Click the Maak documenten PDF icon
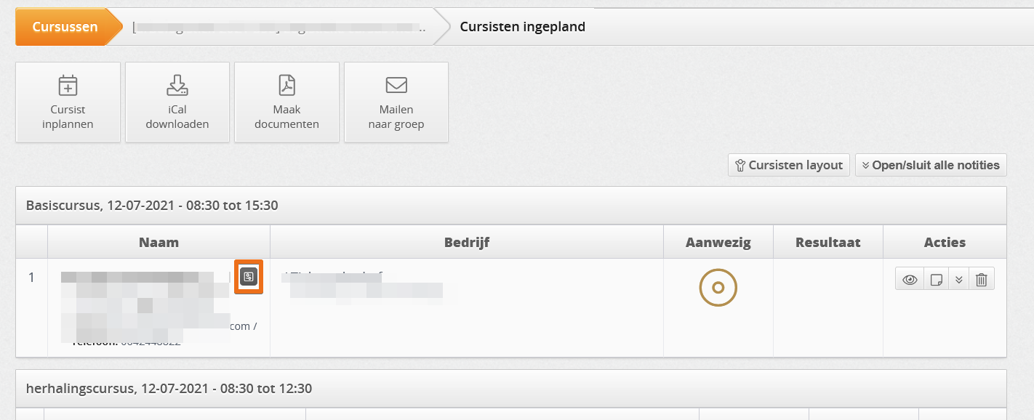 click(x=286, y=85)
